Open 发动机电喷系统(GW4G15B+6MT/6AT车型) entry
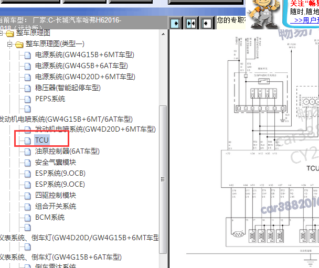 click(x=66, y=119)
